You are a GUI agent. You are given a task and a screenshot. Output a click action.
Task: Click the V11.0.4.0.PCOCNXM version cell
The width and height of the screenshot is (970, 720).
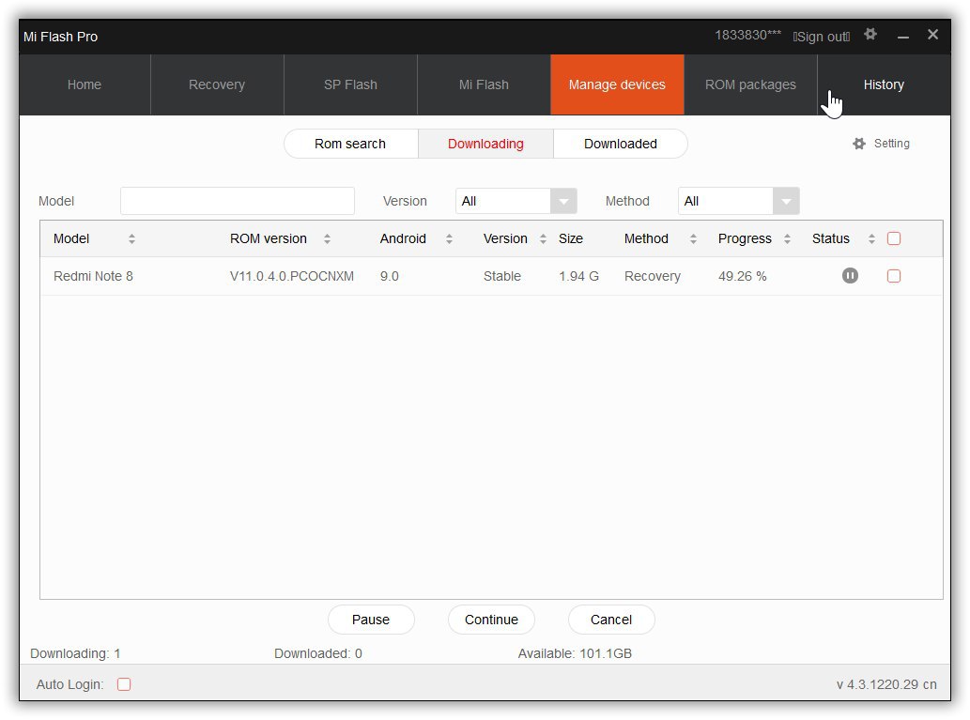pos(292,276)
